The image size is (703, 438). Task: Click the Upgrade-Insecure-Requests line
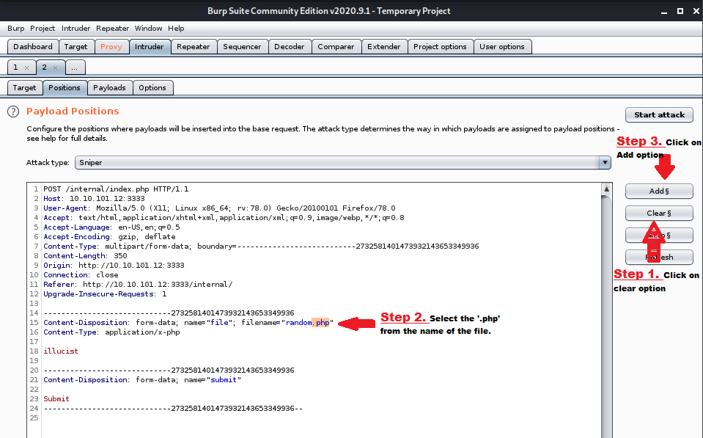tap(105, 294)
